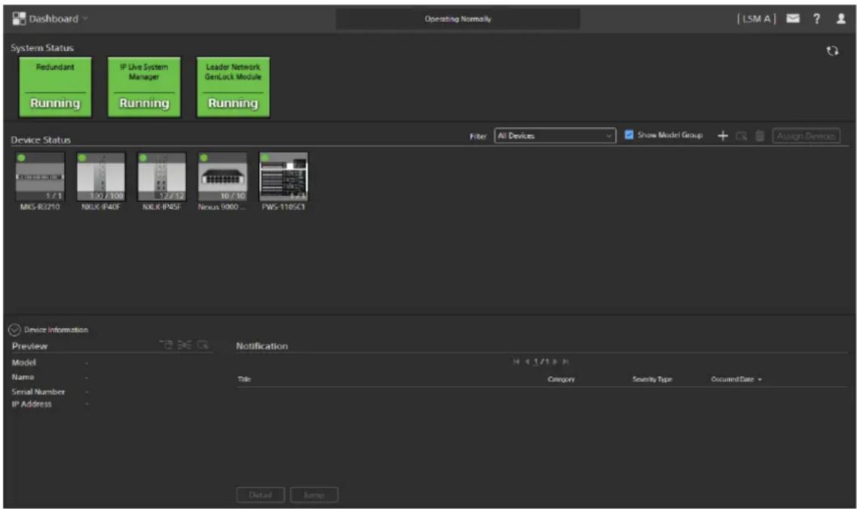The width and height of the screenshot is (857, 509).
Task: Click the second Preview toolbar icon
Action: pos(185,345)
